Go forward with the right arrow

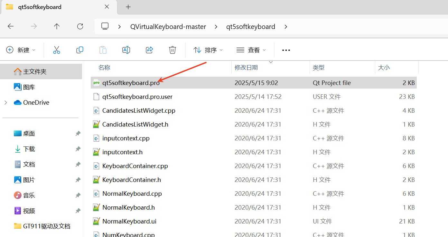(x=34, y=26)
